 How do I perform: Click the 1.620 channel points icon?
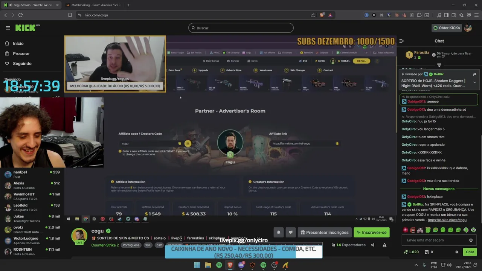point(411,252)
